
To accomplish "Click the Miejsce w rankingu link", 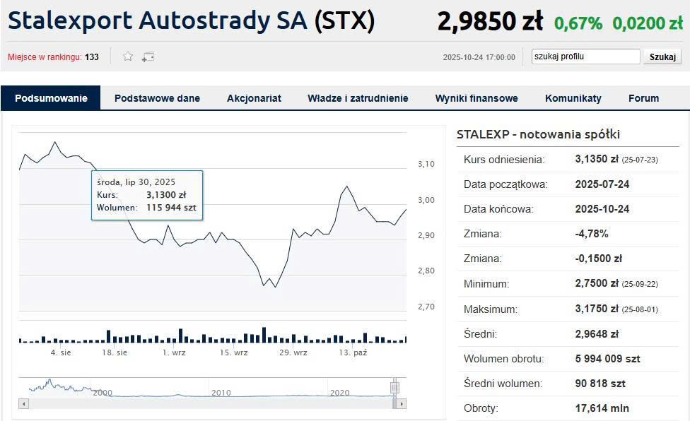I will point(45,57).
